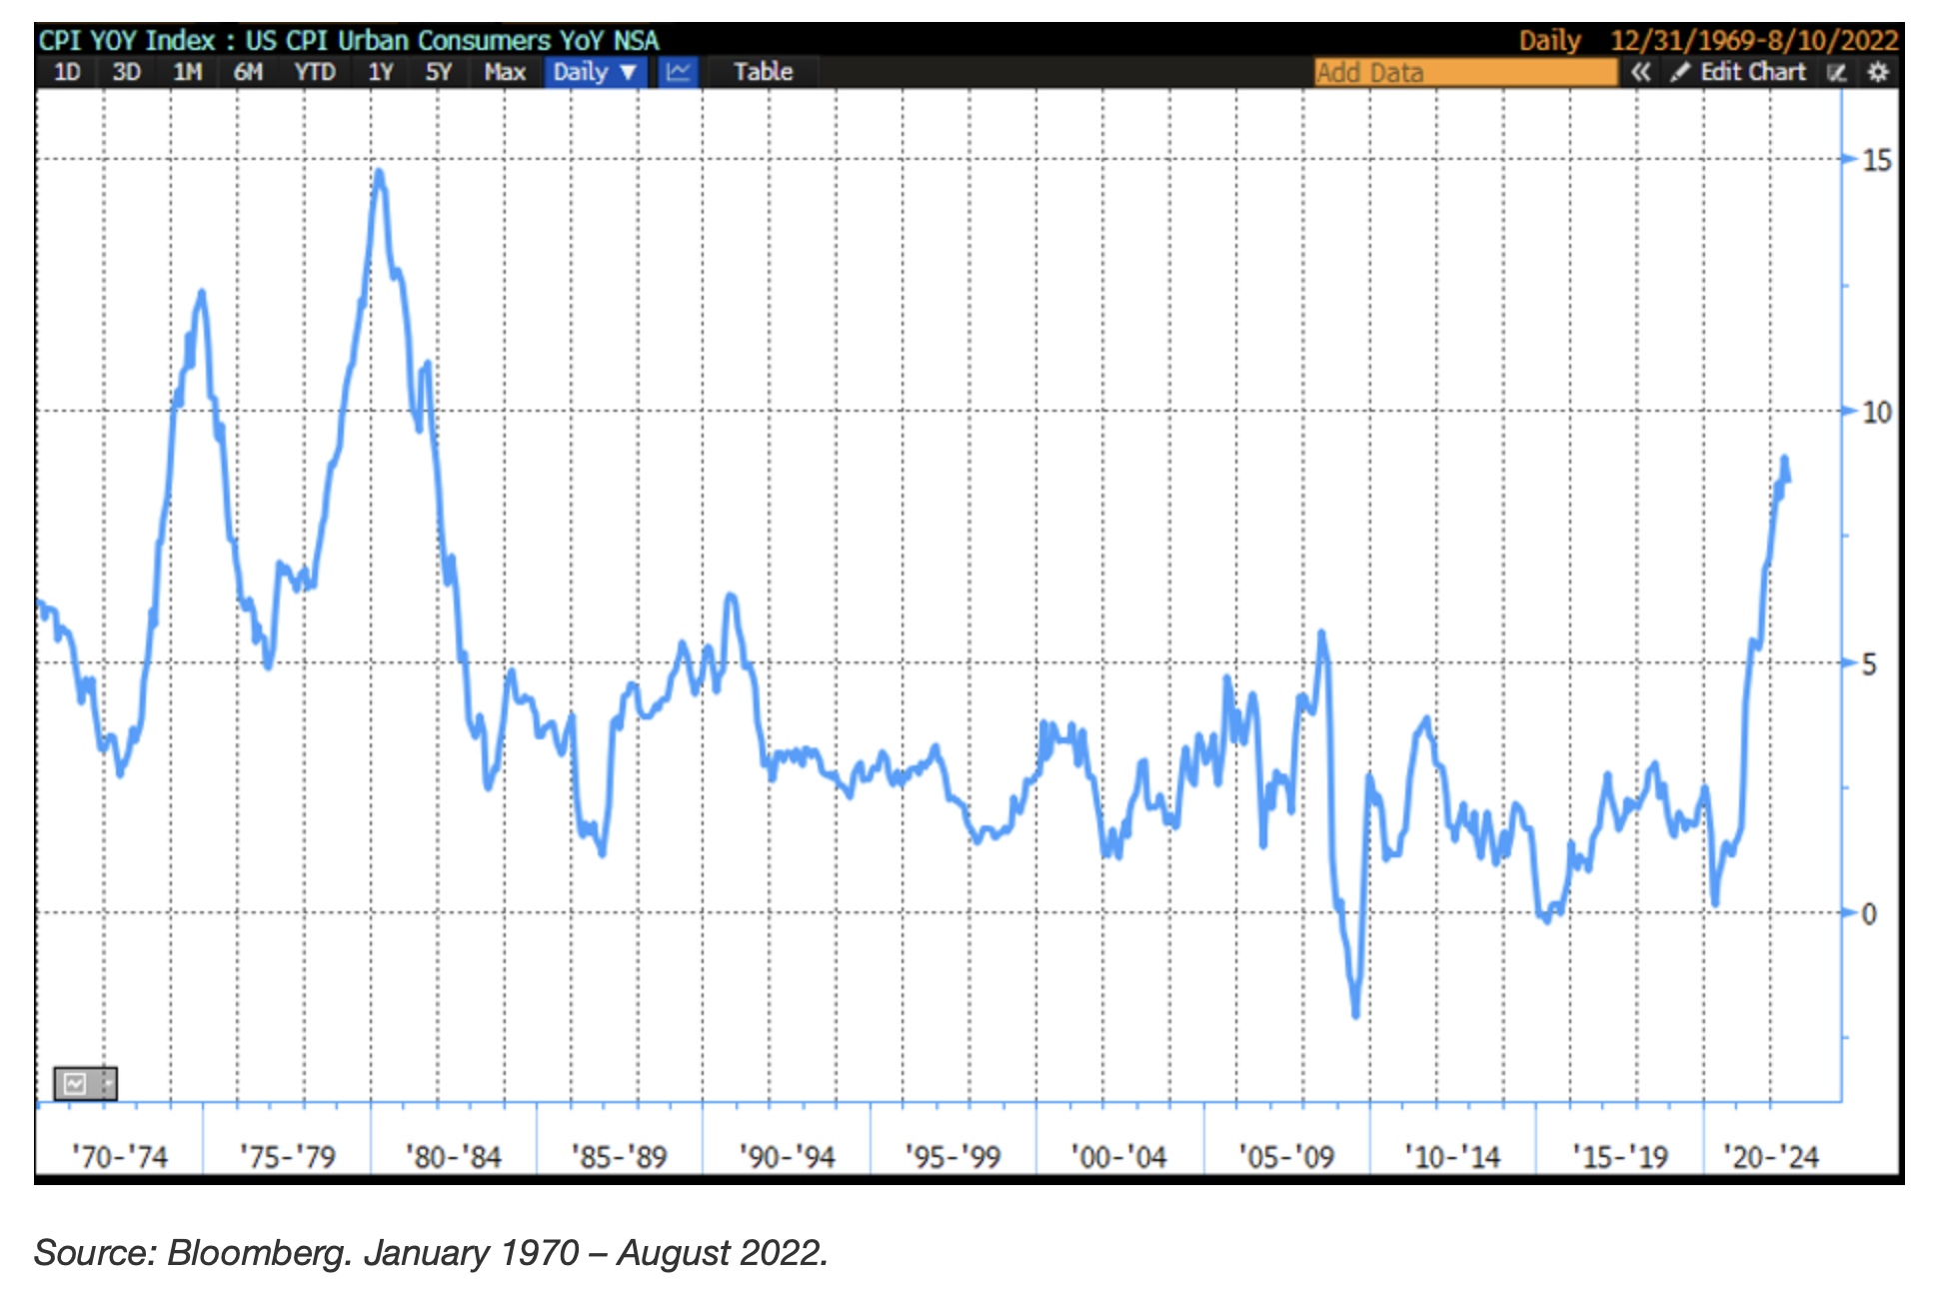1935x1291 pixels.
Task: Open the Daily periodicity dropdown
Action: (x=596, y=72)
